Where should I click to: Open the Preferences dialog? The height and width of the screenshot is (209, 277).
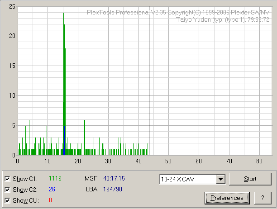(x=227, y=198)
